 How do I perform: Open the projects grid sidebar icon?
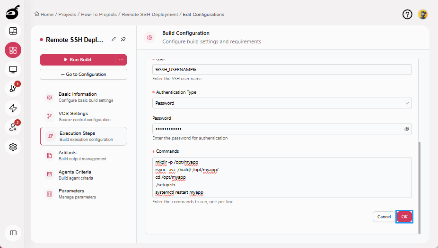click(x=13, y=50)
